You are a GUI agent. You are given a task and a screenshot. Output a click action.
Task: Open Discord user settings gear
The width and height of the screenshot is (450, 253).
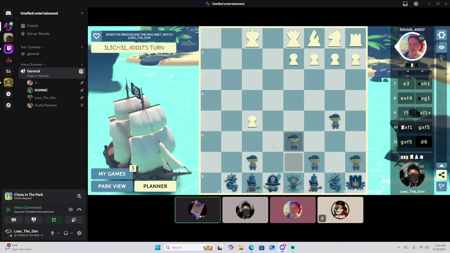(x=79, y=233)
